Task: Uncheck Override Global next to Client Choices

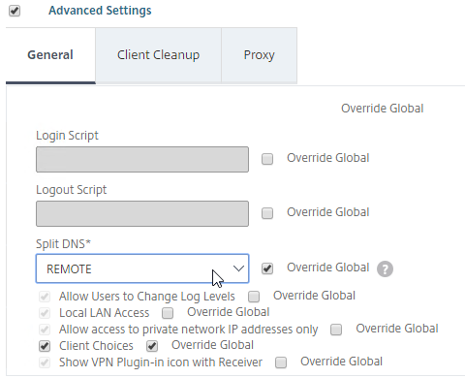Action: [152, 346]
